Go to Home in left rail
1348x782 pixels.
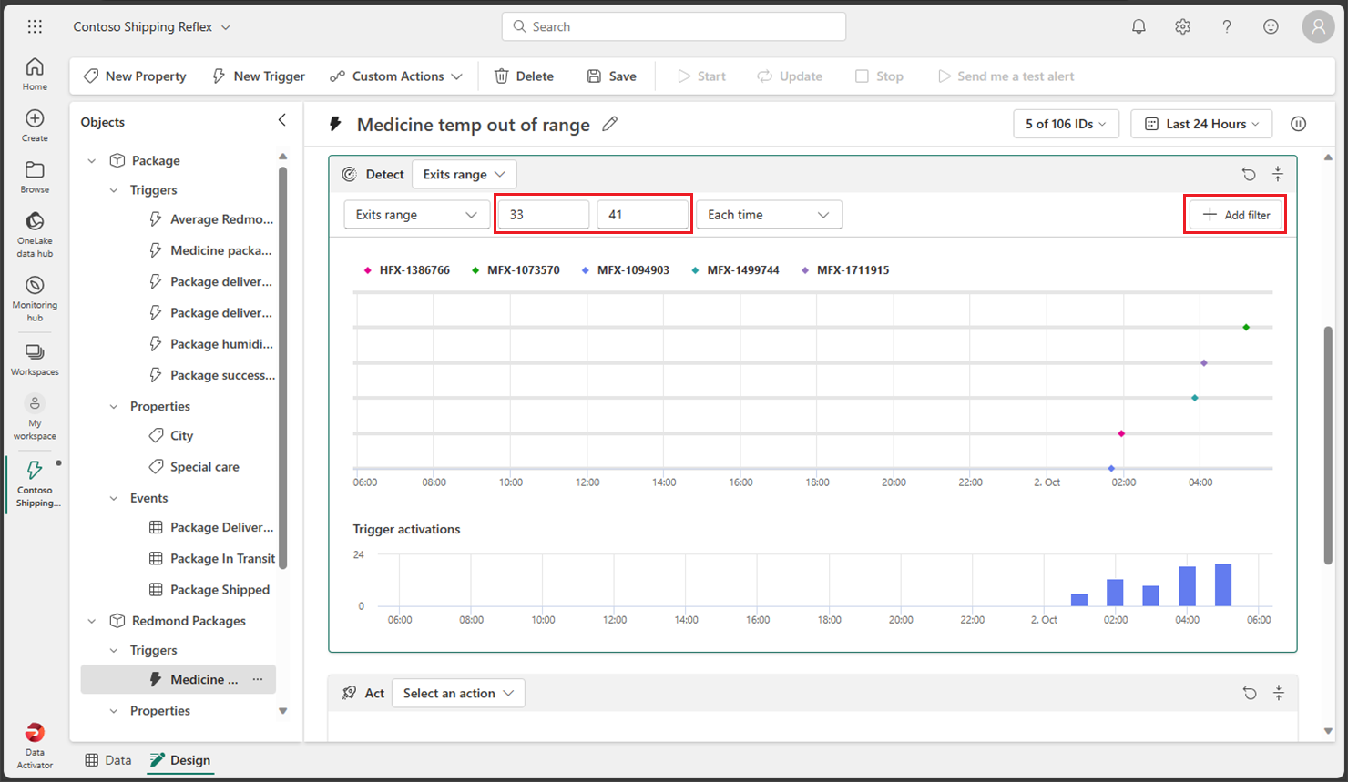click(35, 74)
